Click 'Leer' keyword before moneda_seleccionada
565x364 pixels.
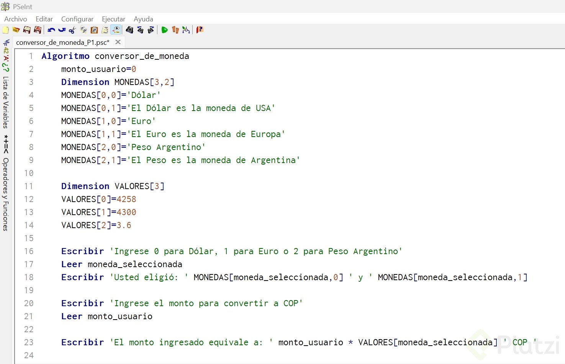[x=72, y=264]
